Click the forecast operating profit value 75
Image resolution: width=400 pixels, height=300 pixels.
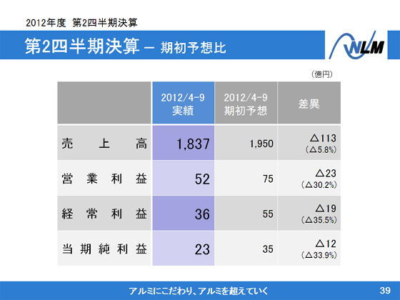268,179
